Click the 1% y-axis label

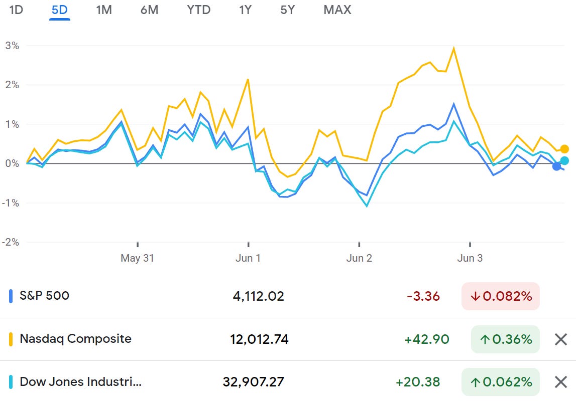click(12, 124)
